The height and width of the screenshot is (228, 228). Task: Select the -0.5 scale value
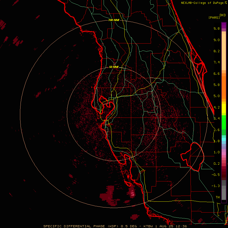[x=216, y=175]
